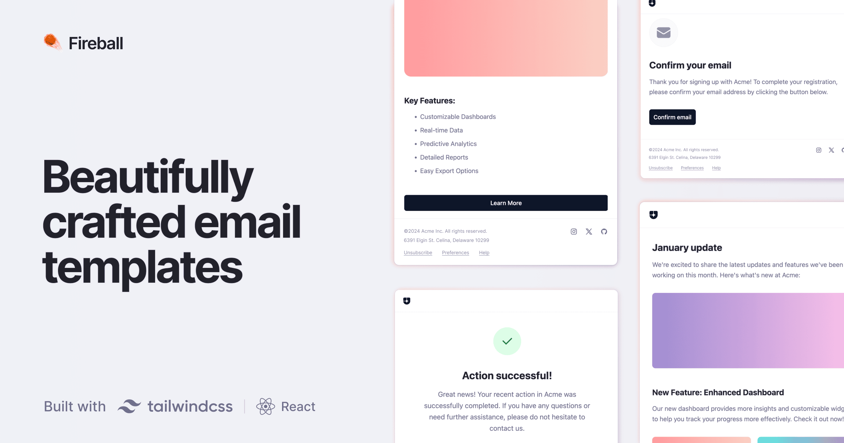Click the 'Learn More' button on features email
This screenshot has height=443, width=844.
coord(506,203)
